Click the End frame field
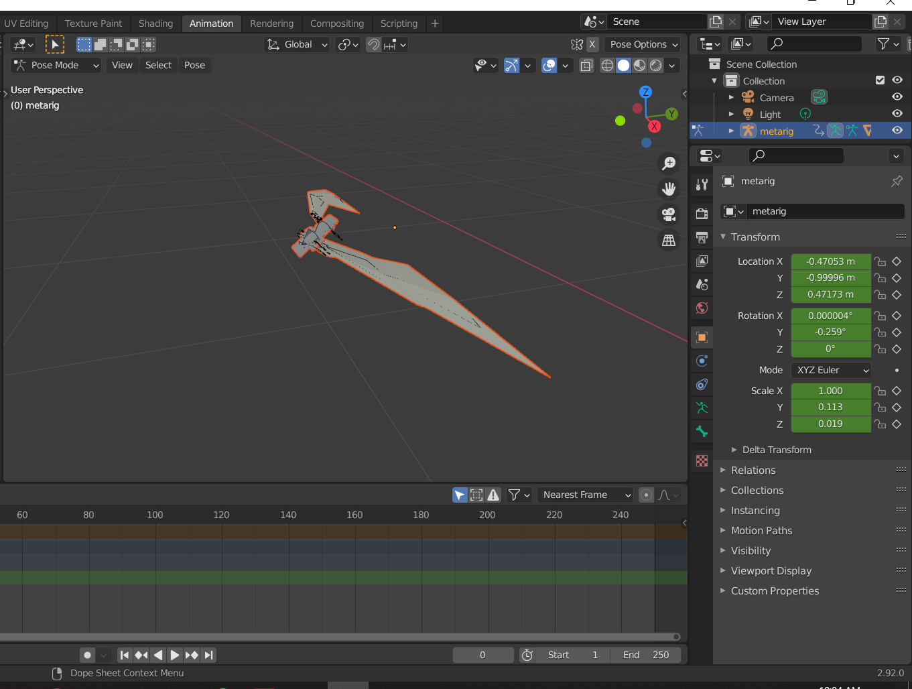The image size is (912, 689). click(x=646, y=655)
